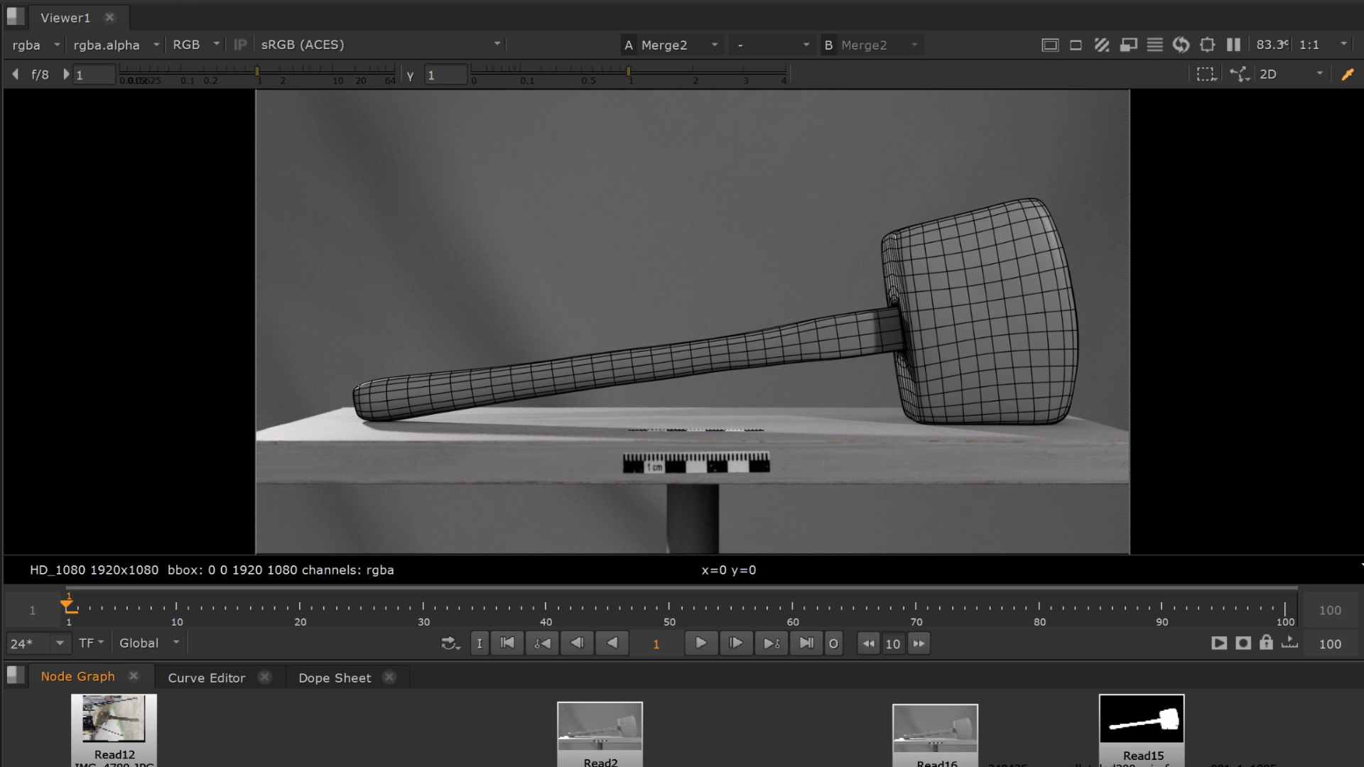Click the scanline rows display icon

pos(1154,45)
